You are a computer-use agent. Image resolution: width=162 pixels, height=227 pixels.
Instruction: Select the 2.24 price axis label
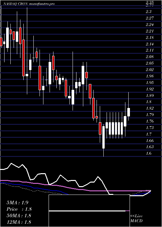[x=150, y=25]
